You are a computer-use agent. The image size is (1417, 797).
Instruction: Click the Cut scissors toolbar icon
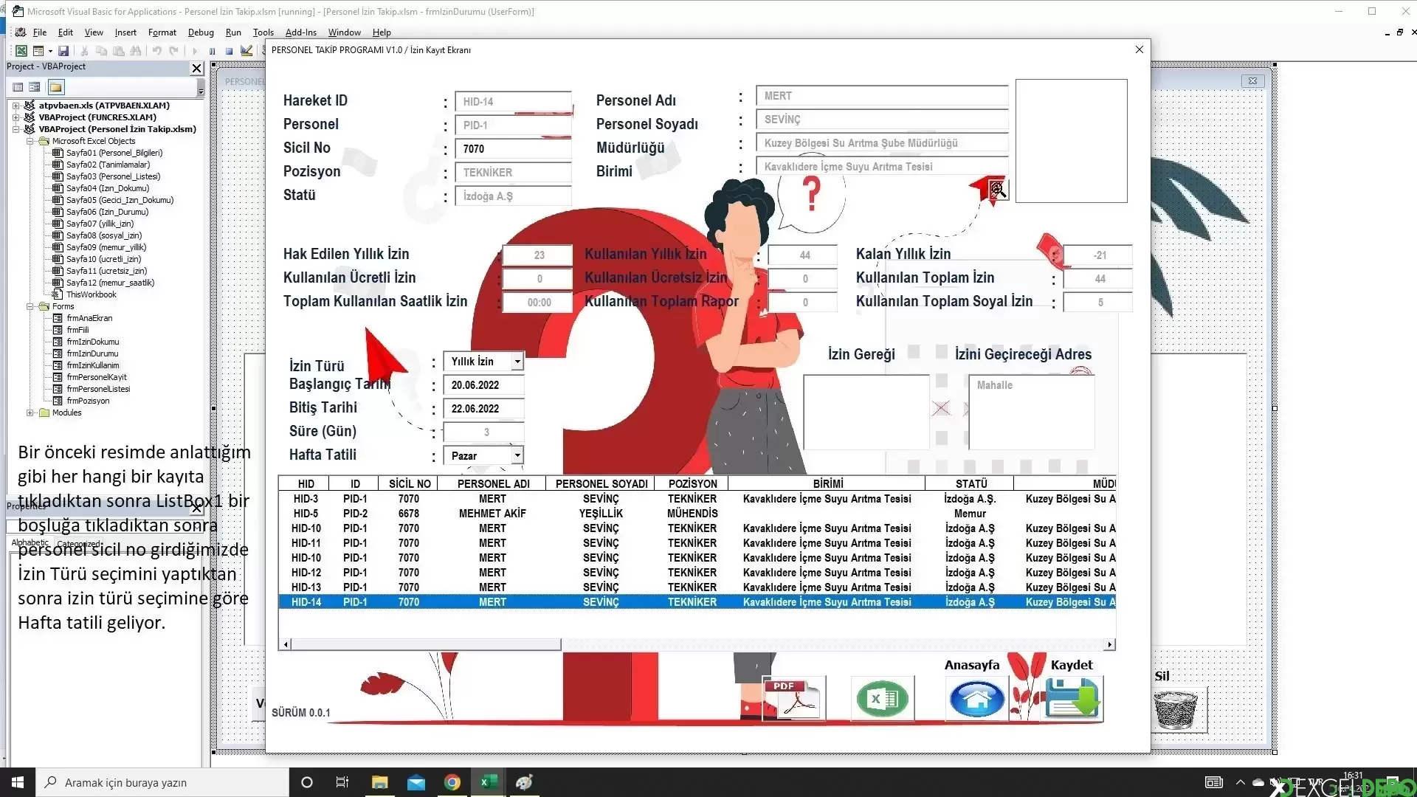84,51
